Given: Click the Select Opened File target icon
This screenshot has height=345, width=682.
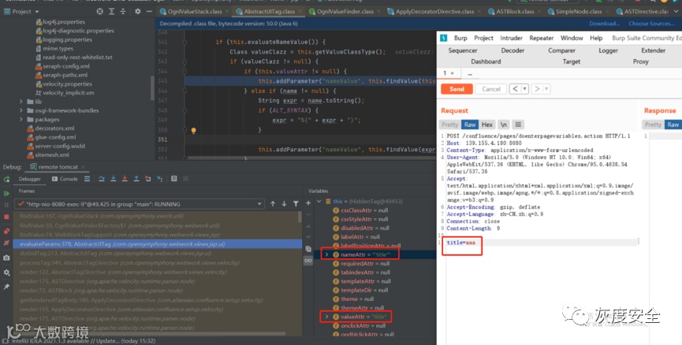Looking at the screenshot, I should (x=100, y=11).
